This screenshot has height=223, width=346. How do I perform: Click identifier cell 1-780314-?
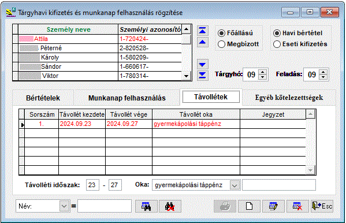pos(150,76)
